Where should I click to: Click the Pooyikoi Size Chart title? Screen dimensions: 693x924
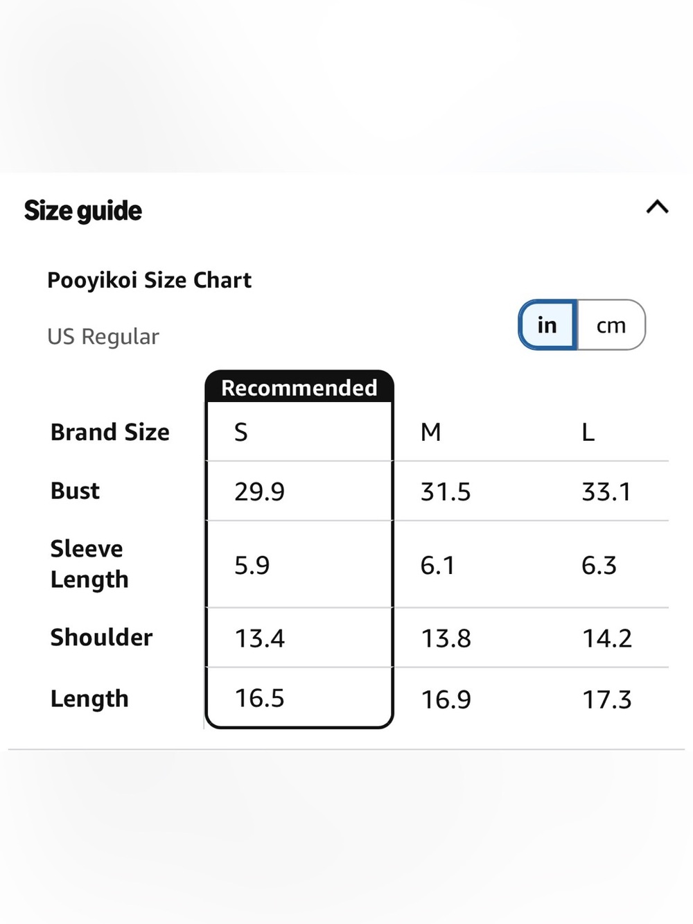coord(149,280)
